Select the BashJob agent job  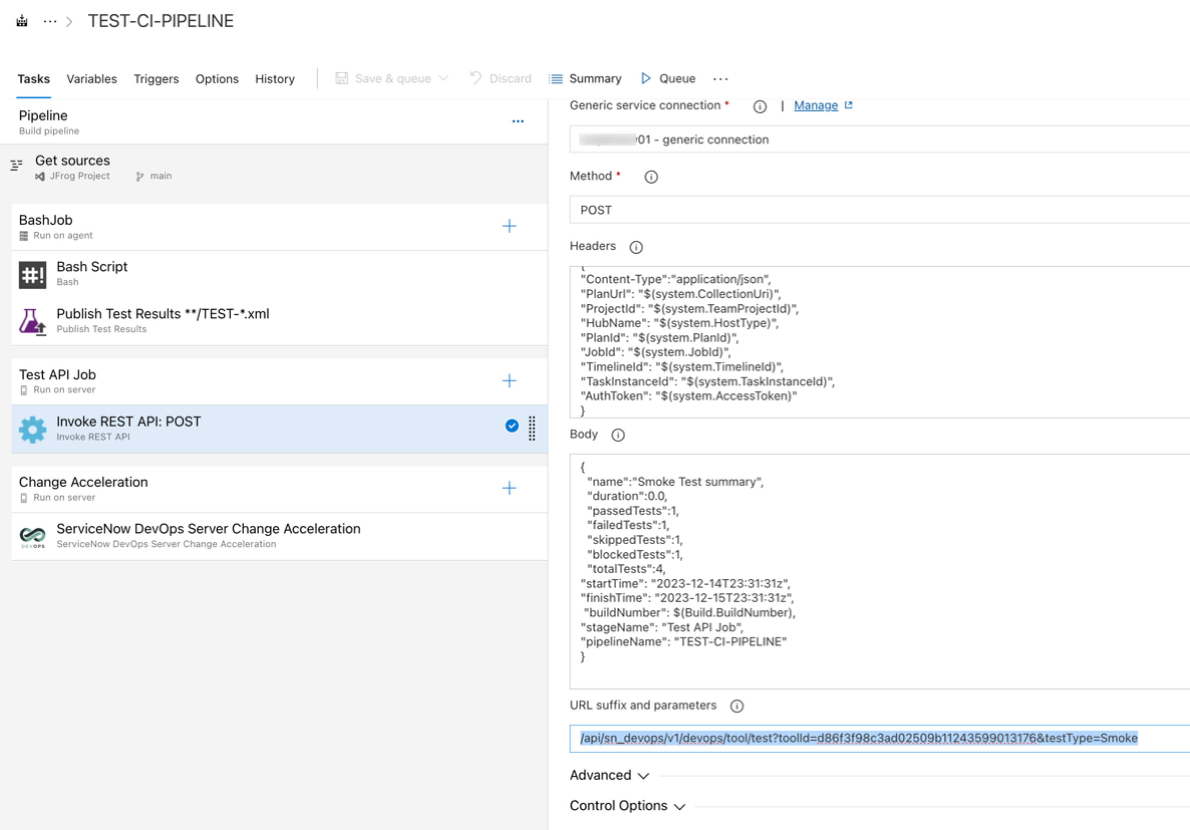tap(279, 227)
